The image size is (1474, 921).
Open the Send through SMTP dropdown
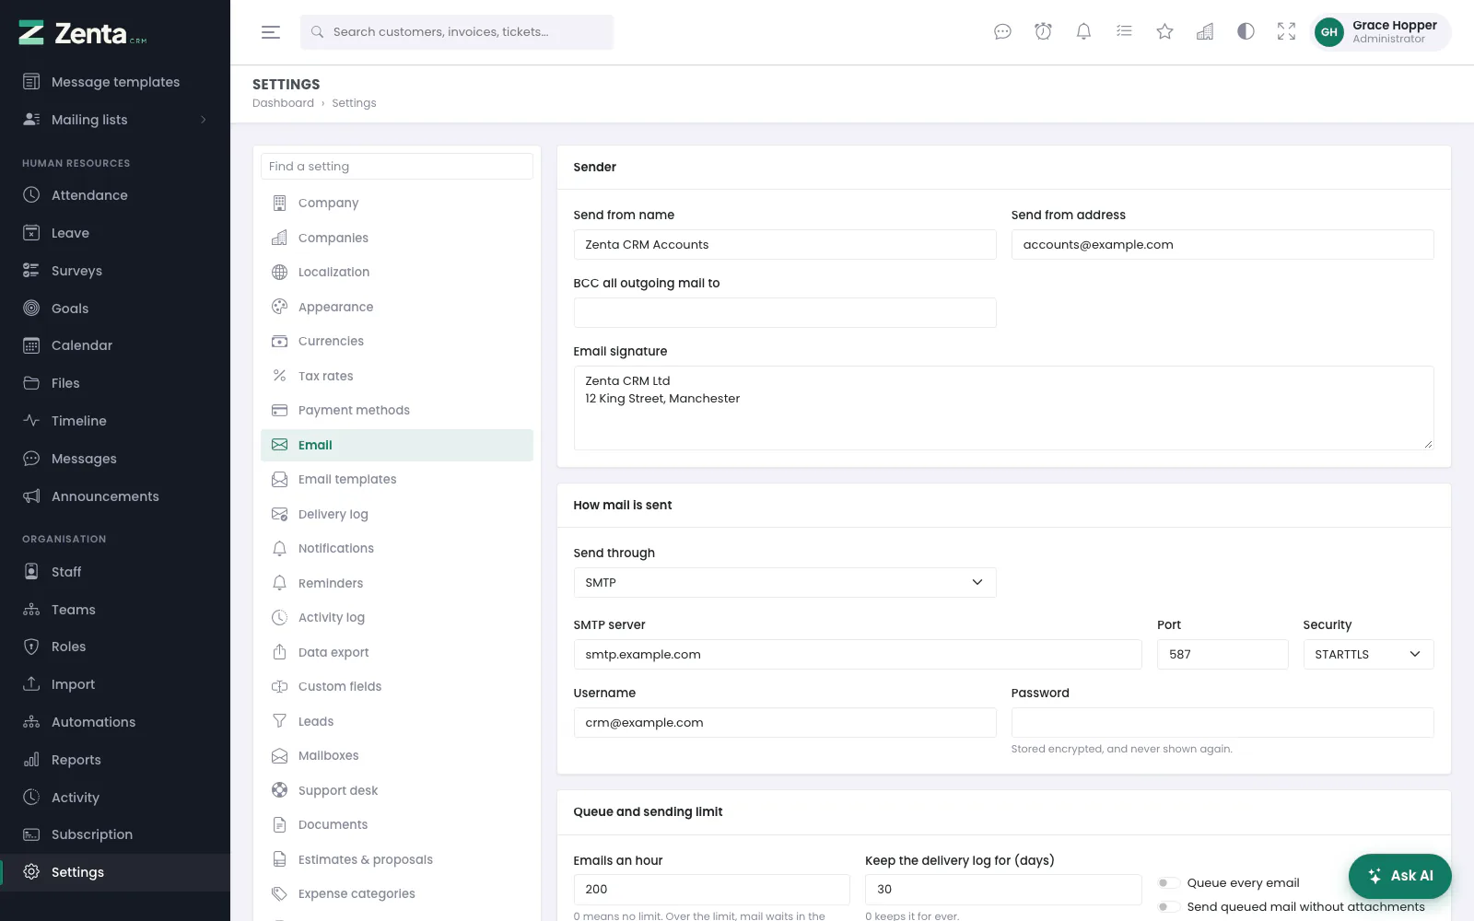pos(785,583)
